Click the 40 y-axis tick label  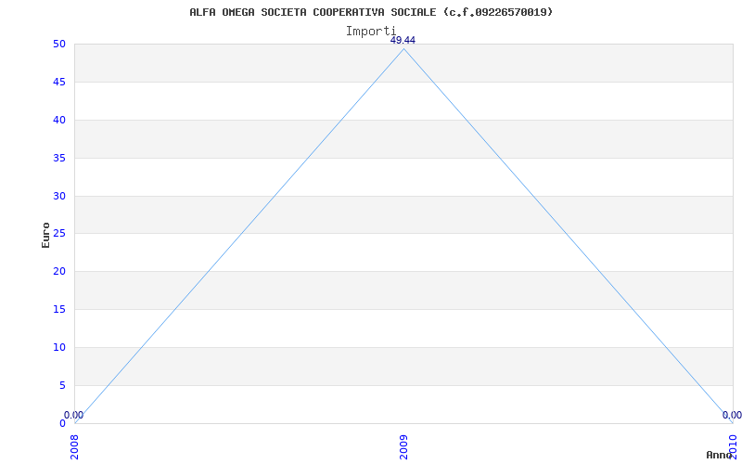(59, 120)
